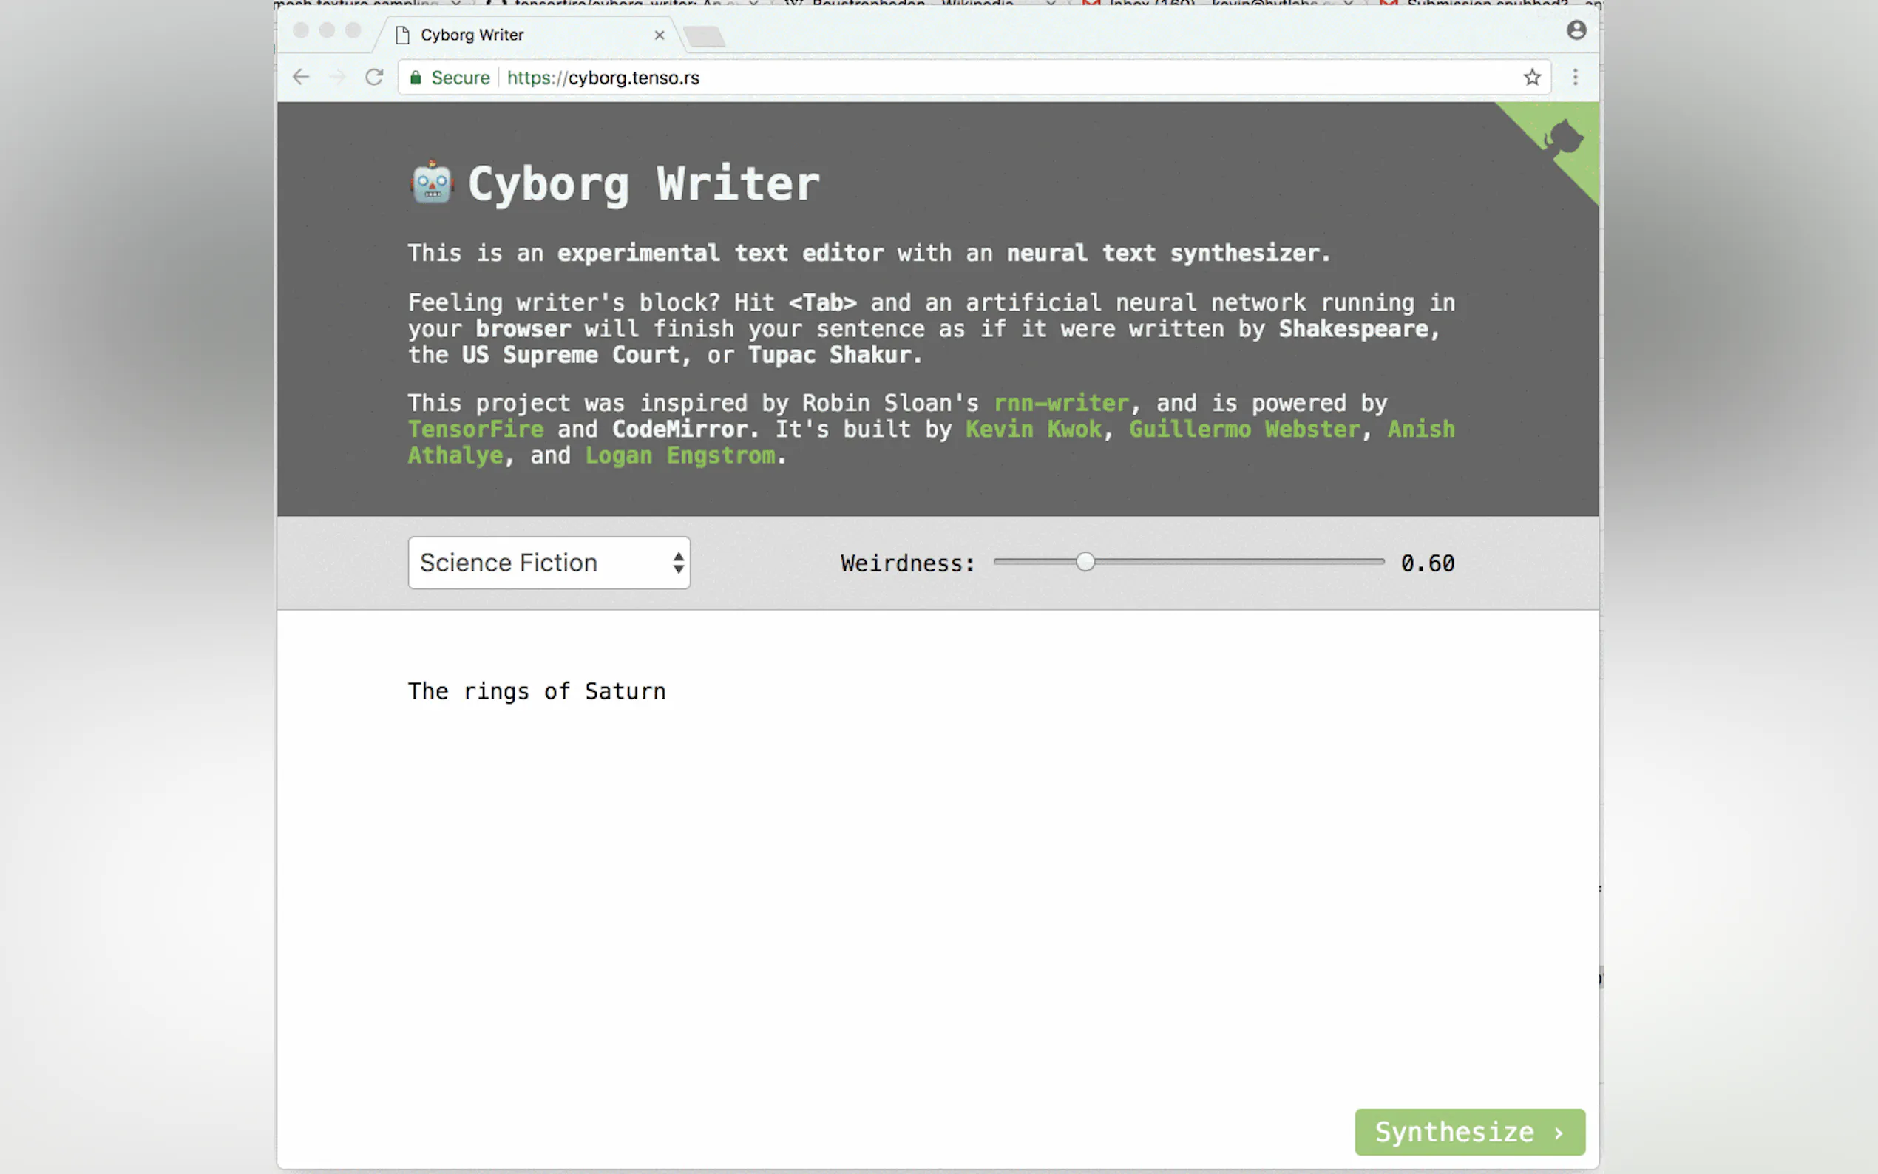Screen dimensions: 1878x1174
Task: Bookmark the page with the star icon
Action: (x=1531, y=78)
